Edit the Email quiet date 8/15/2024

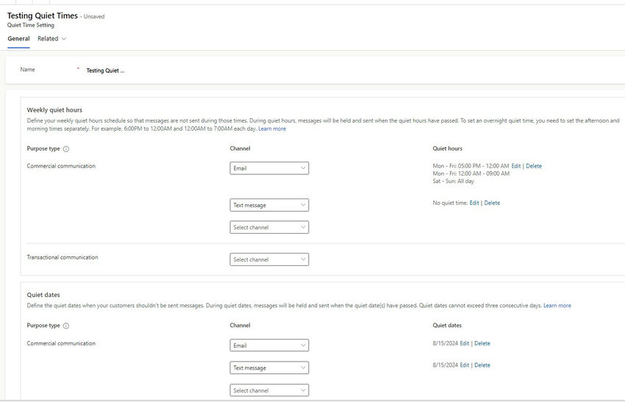465,343
